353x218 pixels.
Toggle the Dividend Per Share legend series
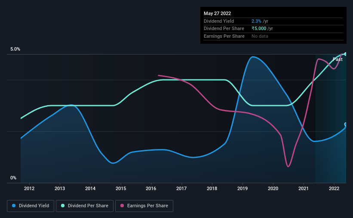click(x=86, y=206)
